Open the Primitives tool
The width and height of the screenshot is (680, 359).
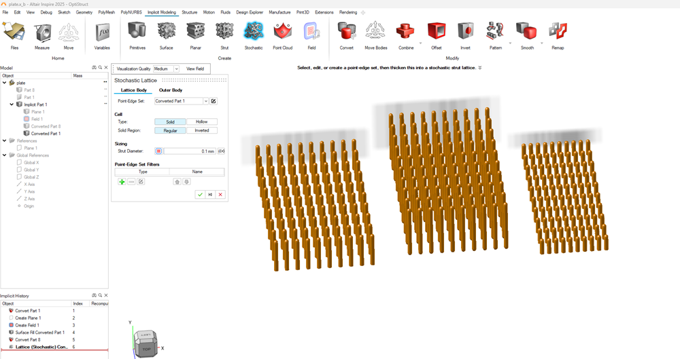tap(137, 31)
